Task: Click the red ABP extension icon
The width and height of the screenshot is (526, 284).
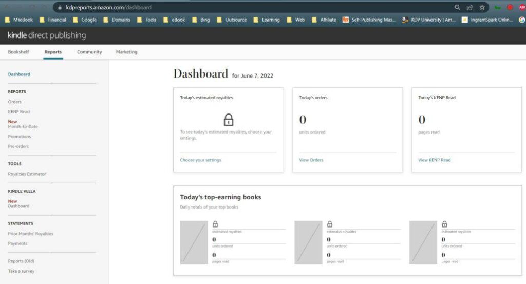Action: point(522,7)
